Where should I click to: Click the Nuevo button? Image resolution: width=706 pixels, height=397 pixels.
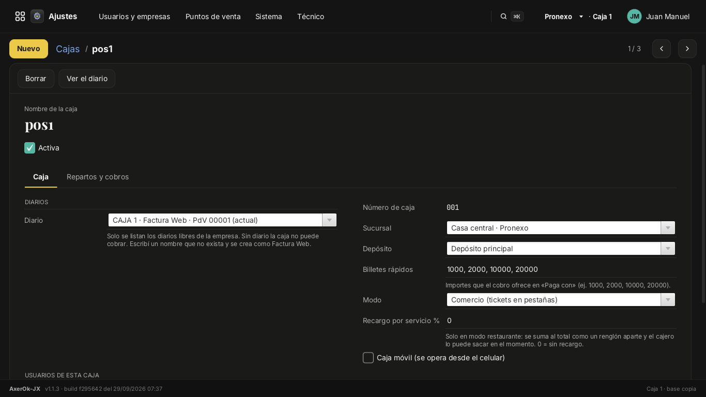pos(28,49)
